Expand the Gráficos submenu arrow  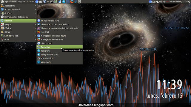[x=35, y=13]
